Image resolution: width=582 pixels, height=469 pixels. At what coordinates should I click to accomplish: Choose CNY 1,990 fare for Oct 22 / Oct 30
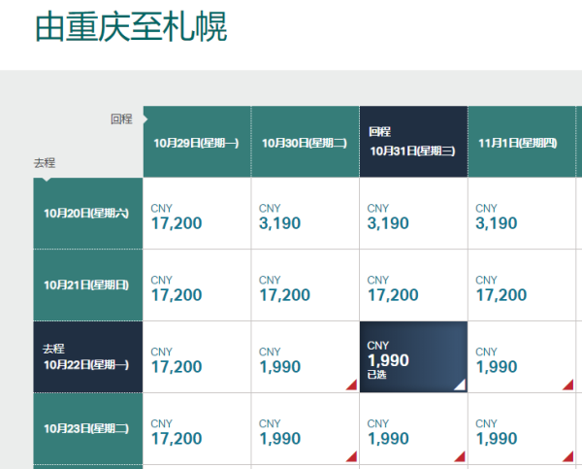[x=306, y=356]
